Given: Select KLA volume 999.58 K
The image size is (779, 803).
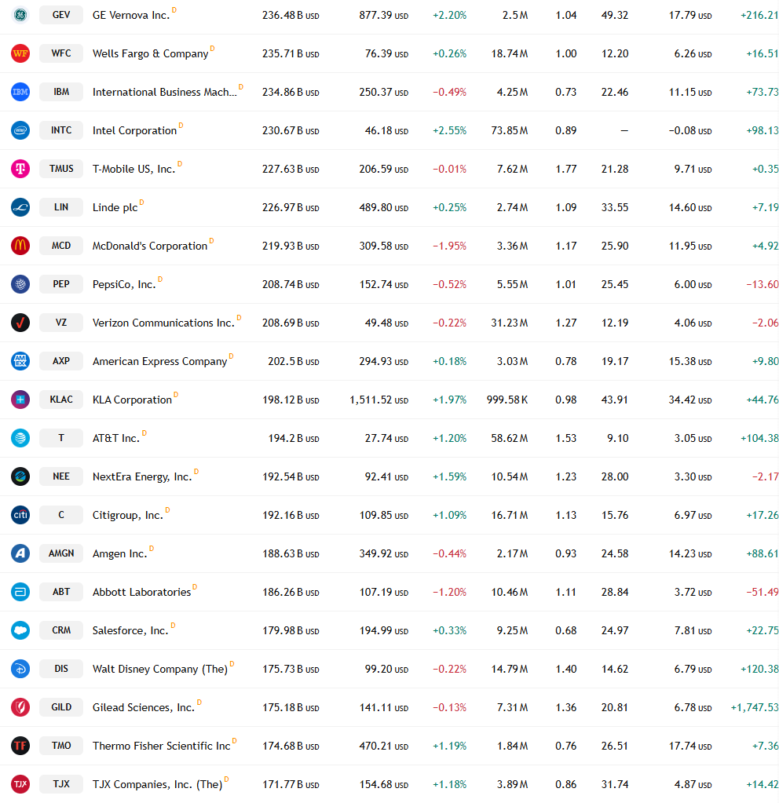Looking at the screenshot, I should pyautogui.click(x=507, y=400).
